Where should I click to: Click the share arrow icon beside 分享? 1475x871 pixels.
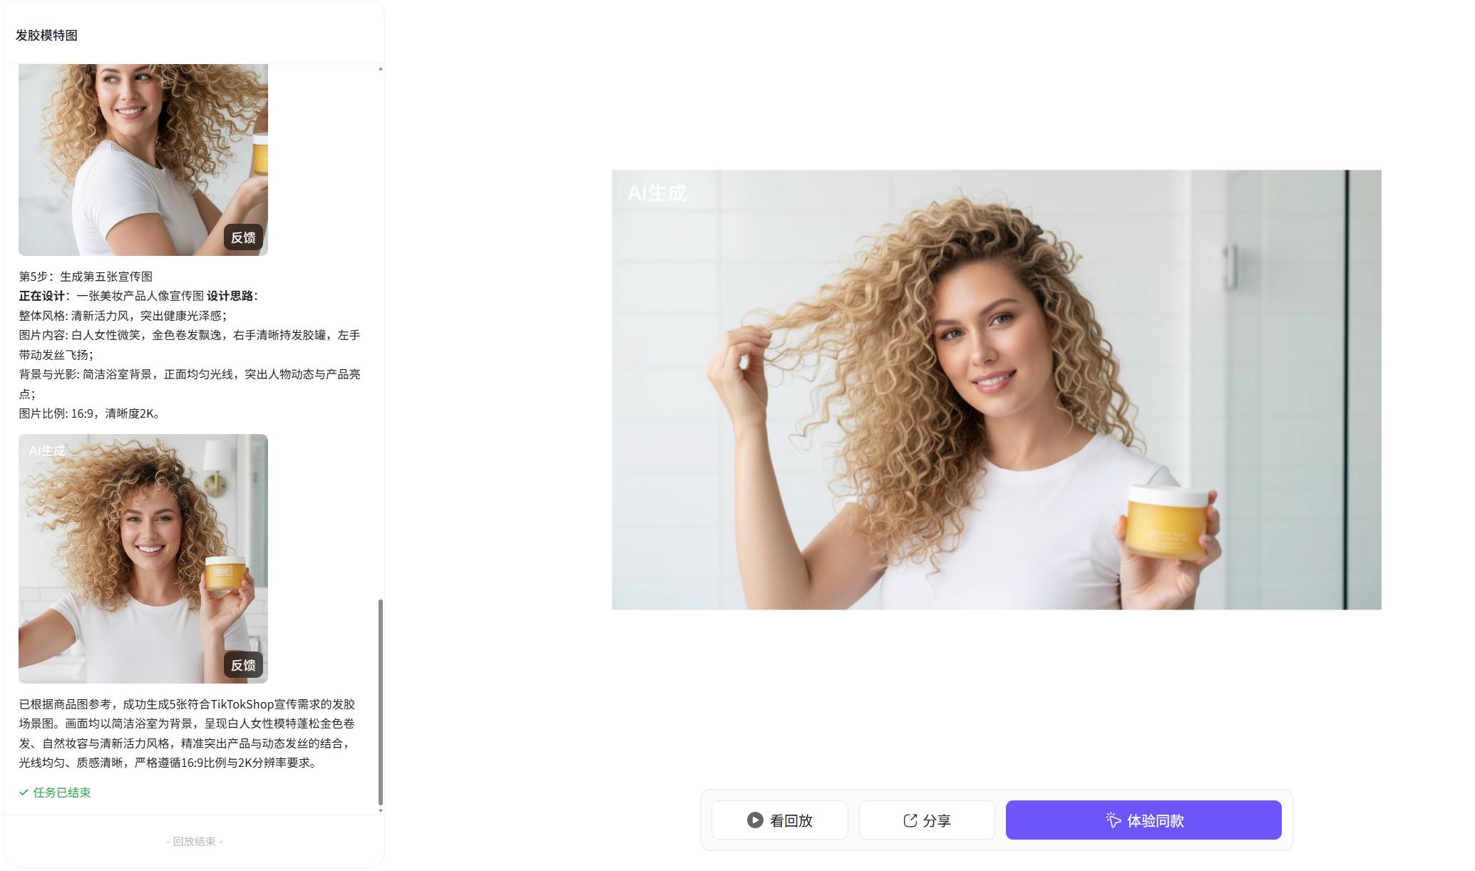(910, 820)
